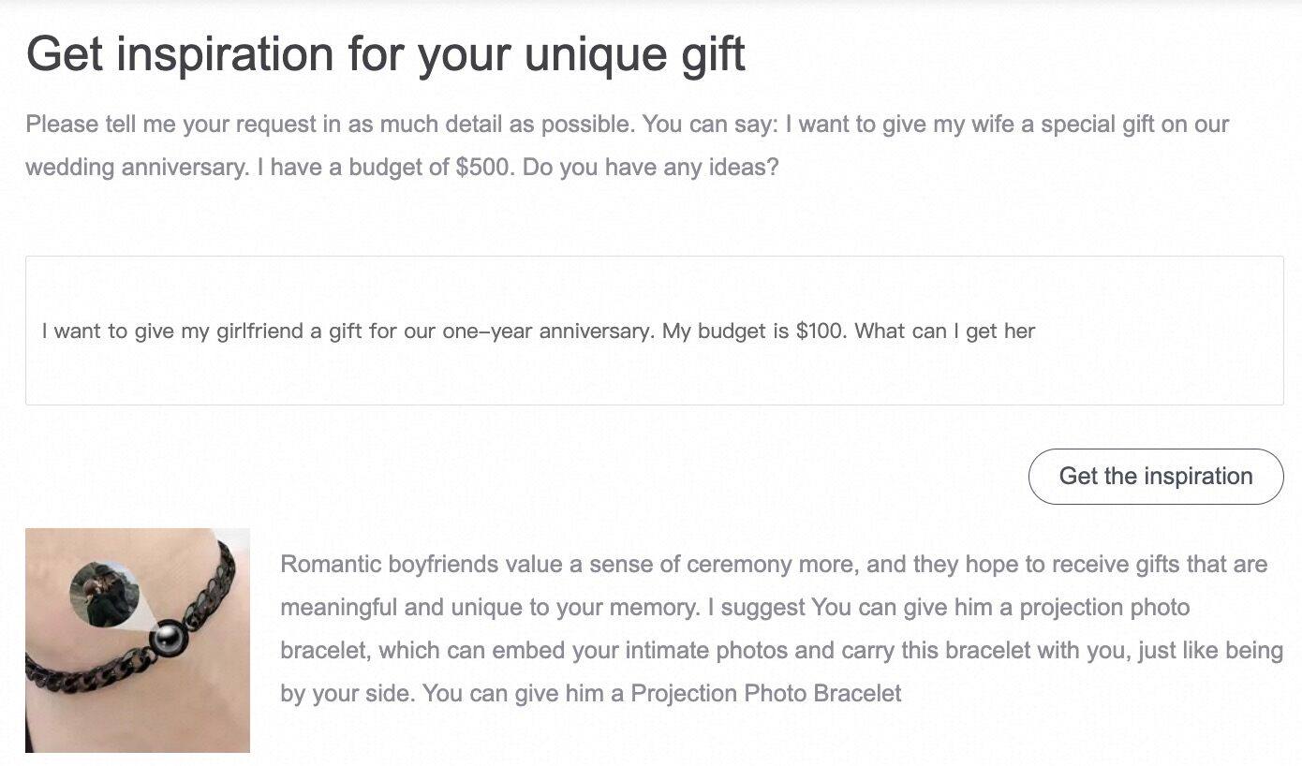The image size is (1302, 766).
Task: Click the "Get the inspiration" button
Action: (1155, 476)
